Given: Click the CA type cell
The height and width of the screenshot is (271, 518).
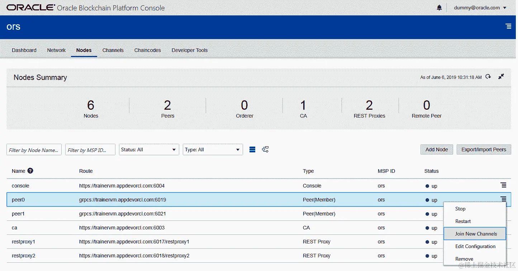Looking at the screenshot, I should click(x=306, y=228).
